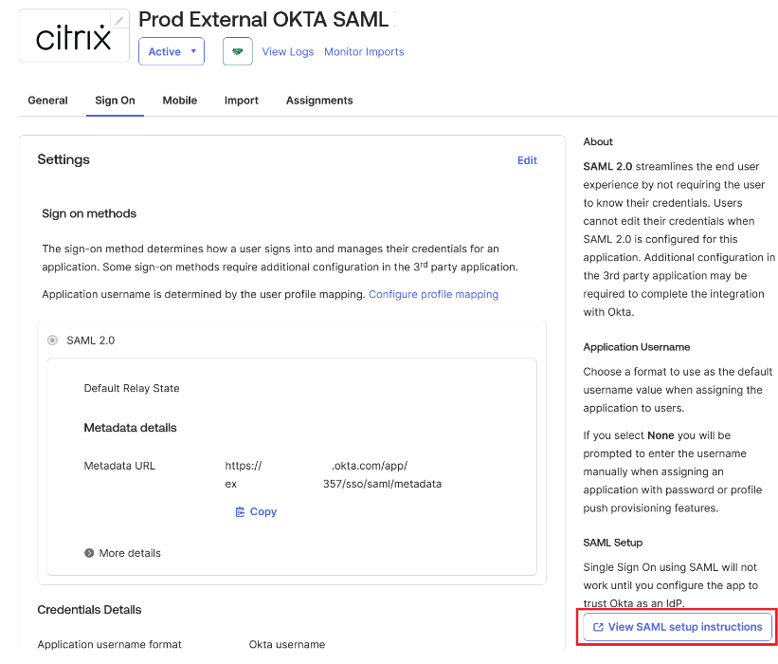Screen dimensions: 778x664
Task: Click the Copy metadata URL button
Action: pos(256,511)
